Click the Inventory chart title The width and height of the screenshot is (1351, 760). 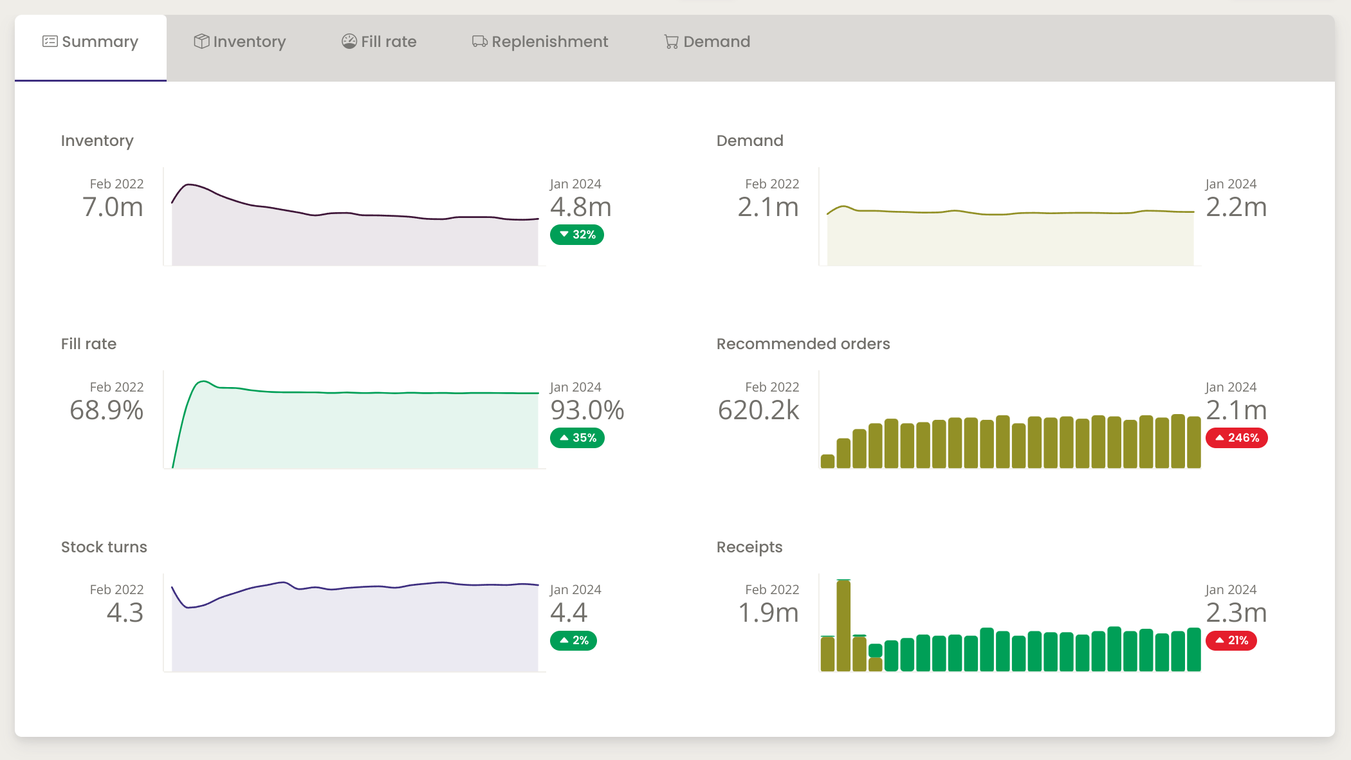(97, 141)
